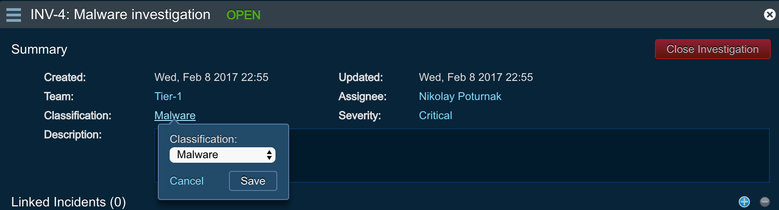
Task: Click inside the Description text area
Action: point(502,155)
